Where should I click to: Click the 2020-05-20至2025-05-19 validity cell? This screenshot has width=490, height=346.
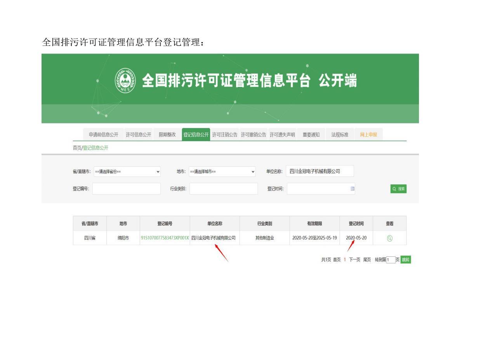click(315, 238)
